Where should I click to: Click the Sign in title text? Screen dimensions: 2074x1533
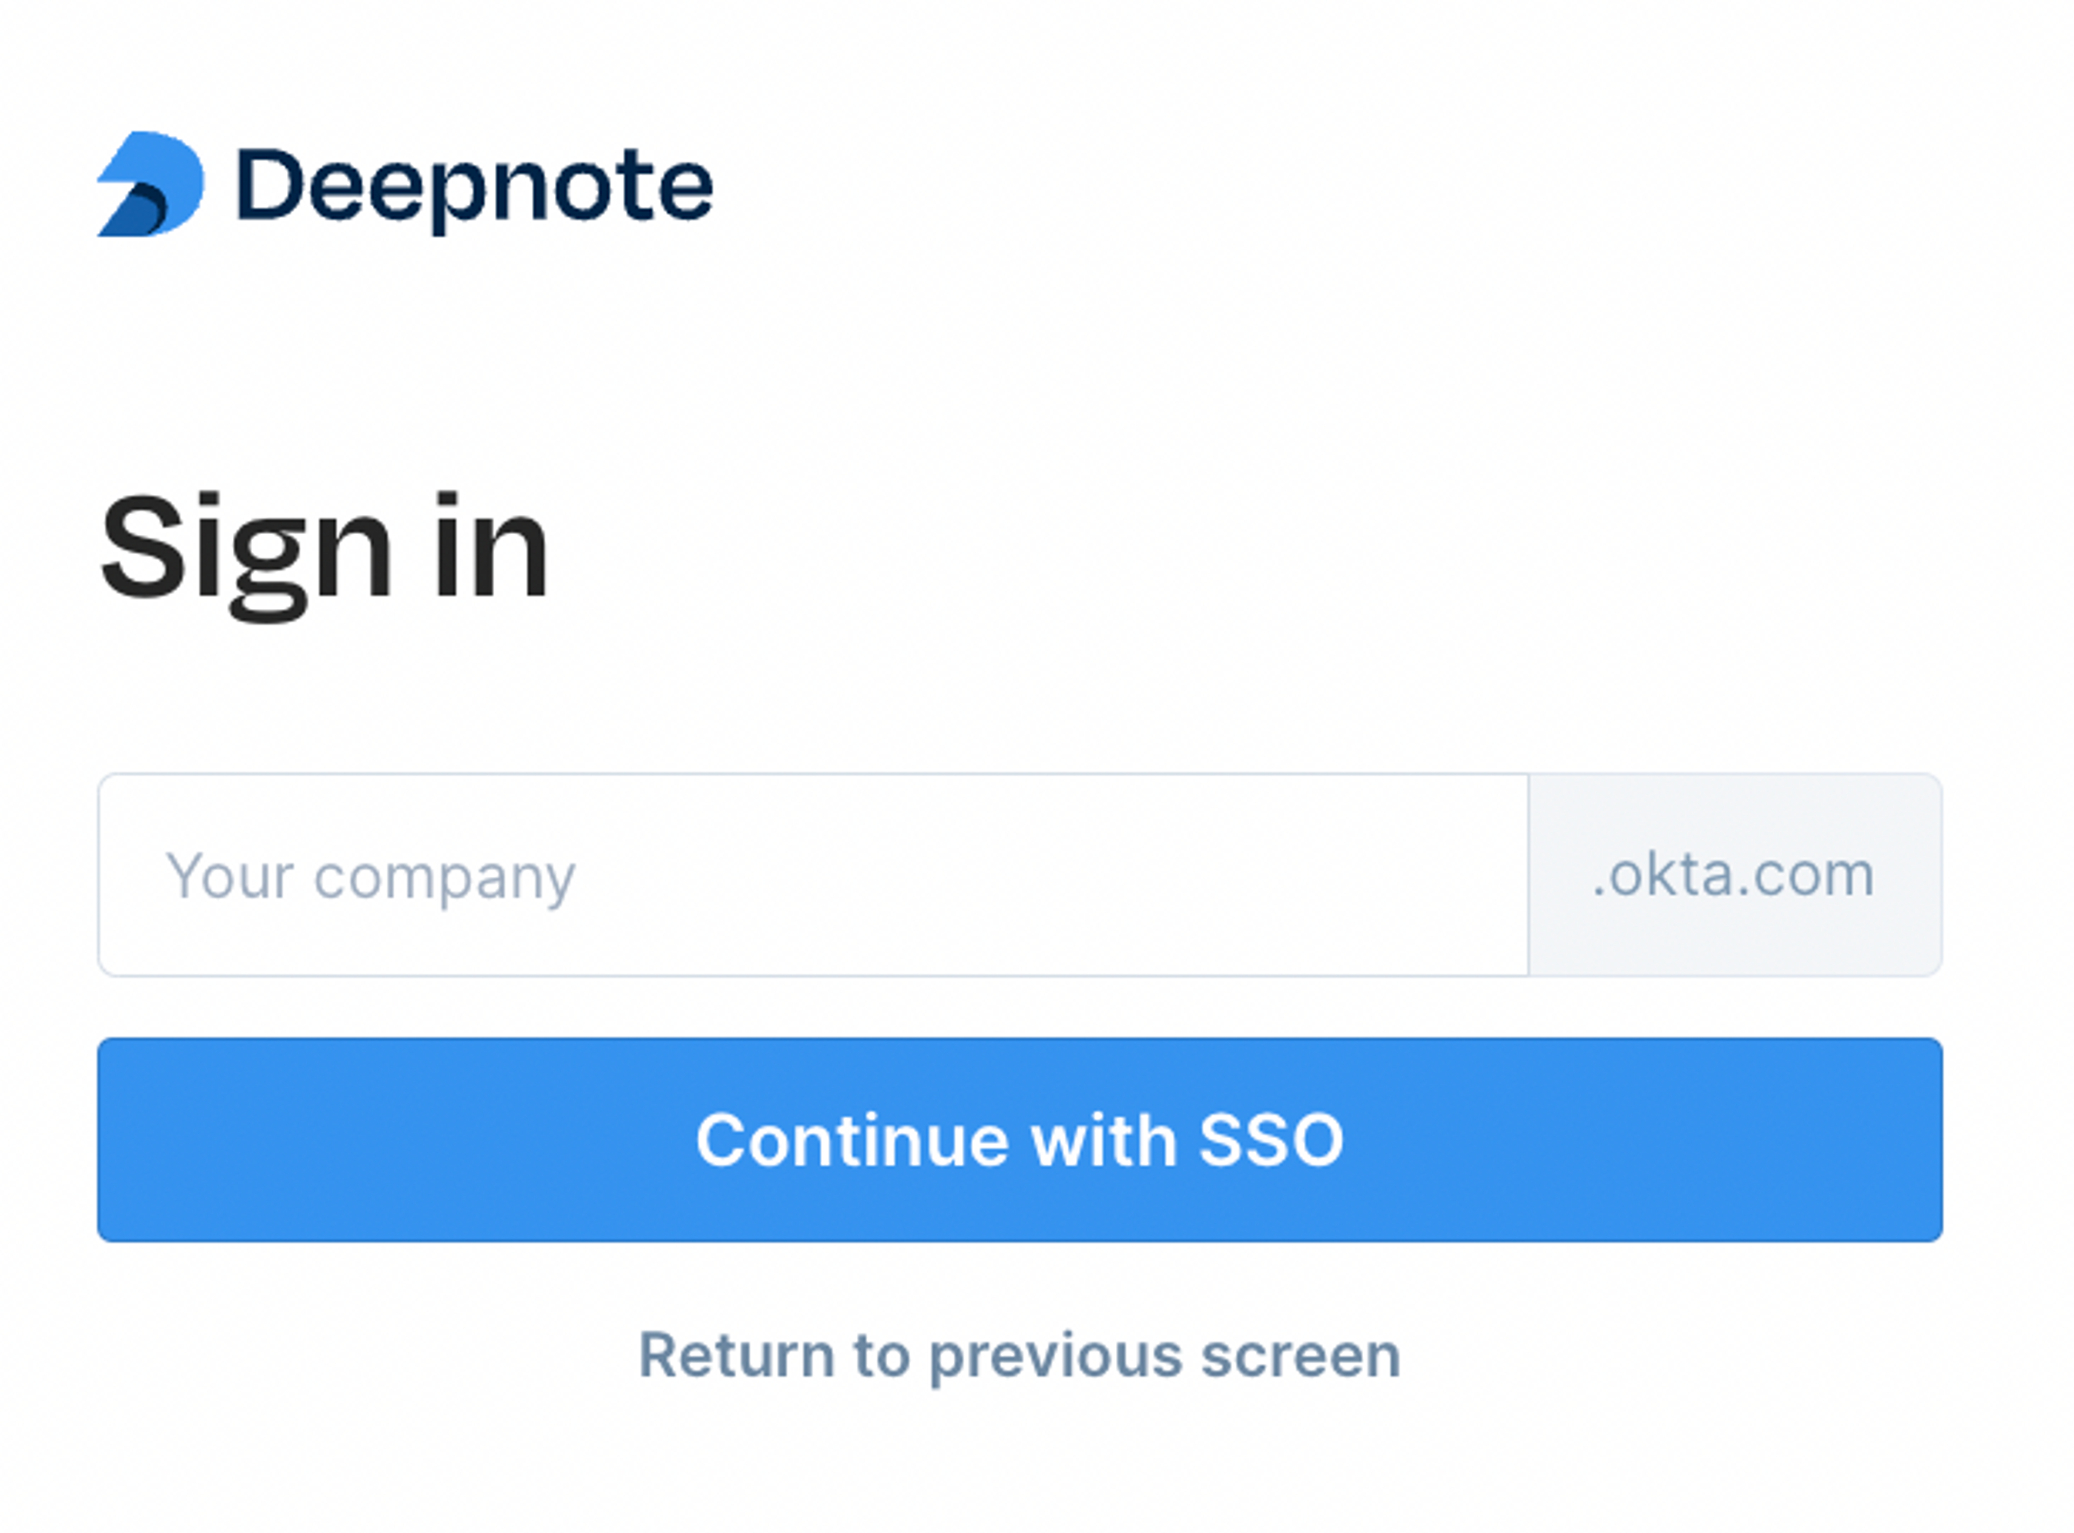click(x=325, y=548)
